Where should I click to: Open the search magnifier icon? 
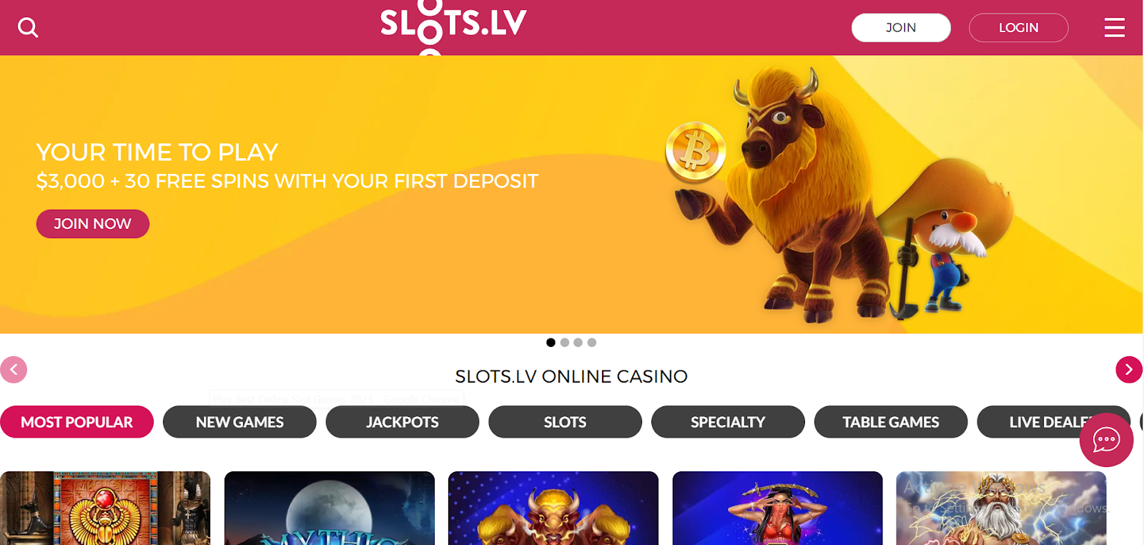pos(28,27)
